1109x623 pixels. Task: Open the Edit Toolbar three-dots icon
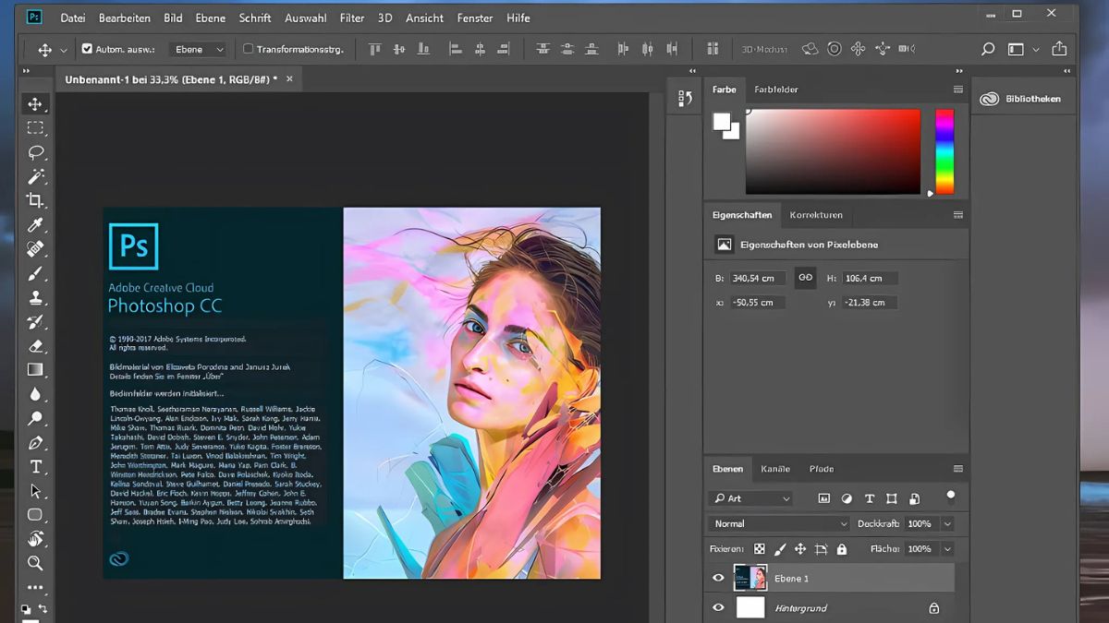pos(35,587)
